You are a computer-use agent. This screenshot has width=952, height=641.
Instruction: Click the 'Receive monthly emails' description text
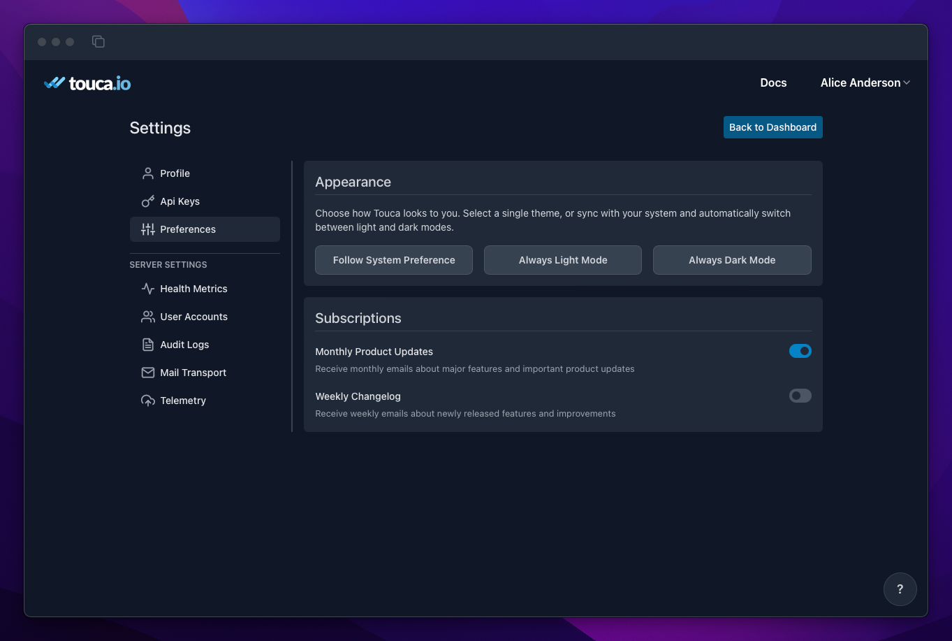(x=475, y=369)
